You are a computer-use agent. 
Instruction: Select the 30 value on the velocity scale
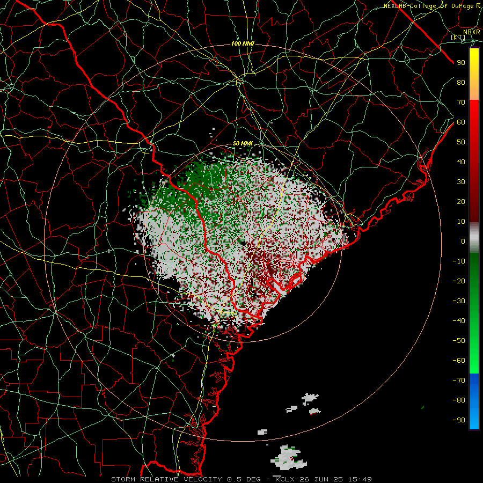[461, 182]
